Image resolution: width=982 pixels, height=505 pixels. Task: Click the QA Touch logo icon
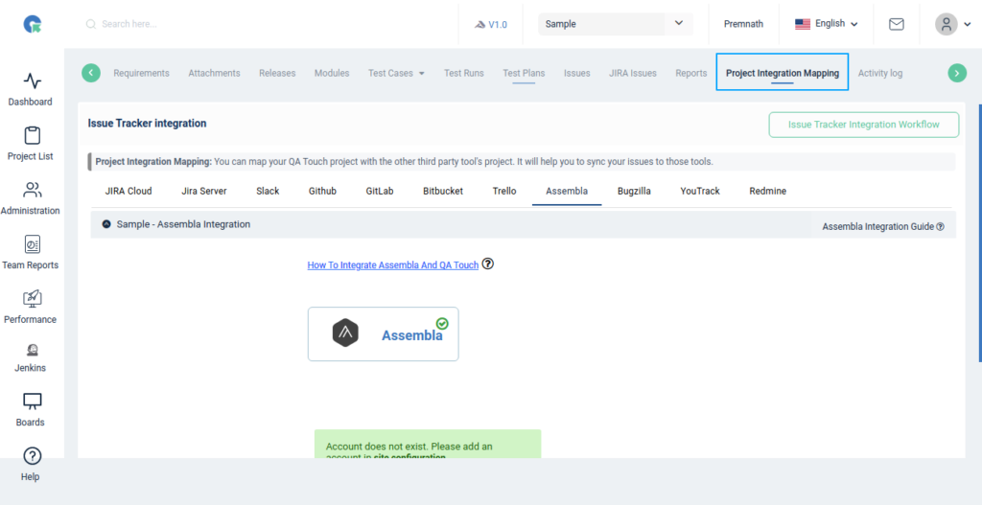[x=32, y=24]
